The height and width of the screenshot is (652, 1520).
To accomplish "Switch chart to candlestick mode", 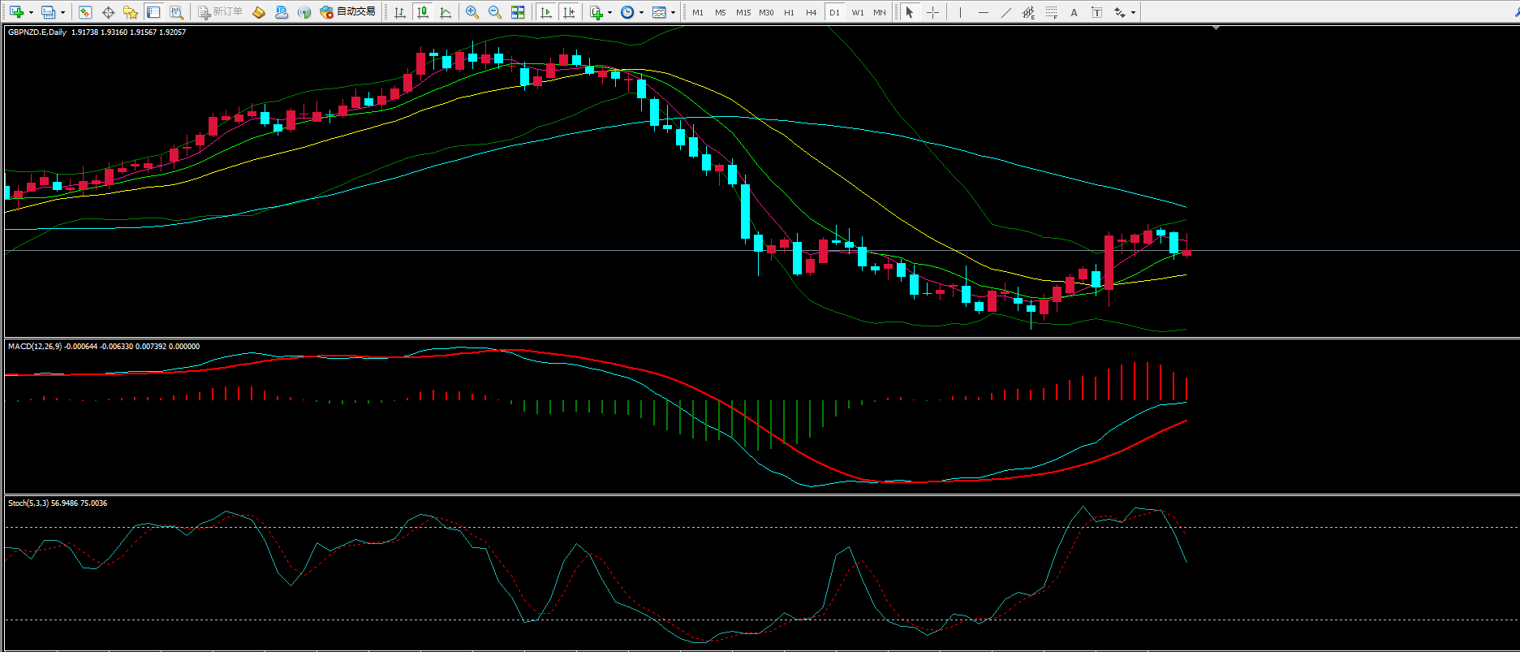I will [x=423, y=12].
